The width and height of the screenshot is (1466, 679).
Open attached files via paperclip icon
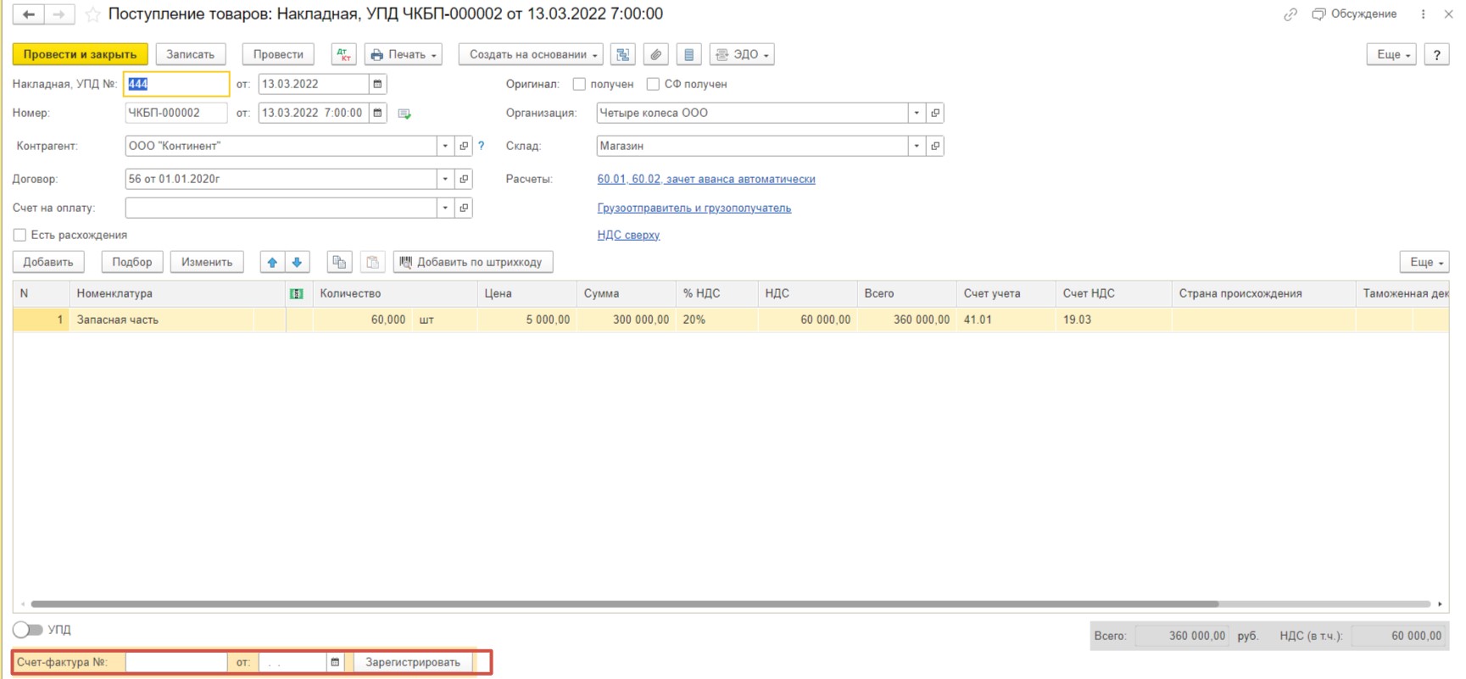click(x=655, y=54)
